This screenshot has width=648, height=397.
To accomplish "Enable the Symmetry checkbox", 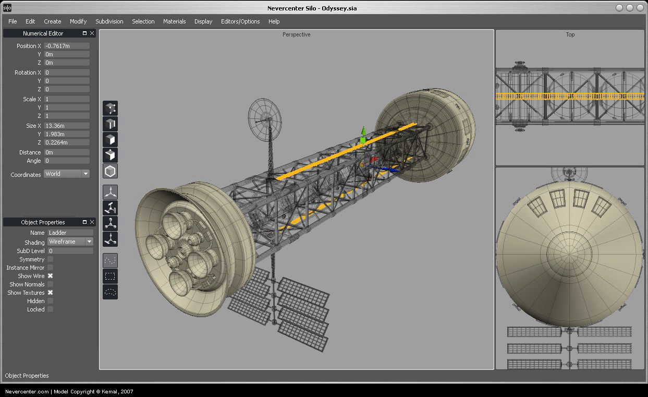I will click(x=51, y=259).
